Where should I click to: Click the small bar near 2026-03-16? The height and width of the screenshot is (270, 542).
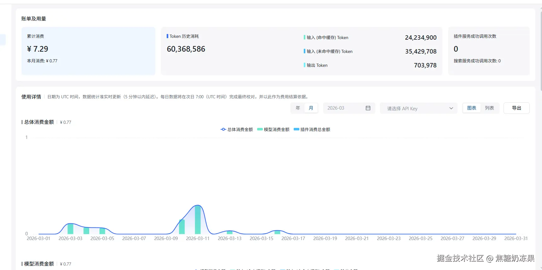click(277, 233)
